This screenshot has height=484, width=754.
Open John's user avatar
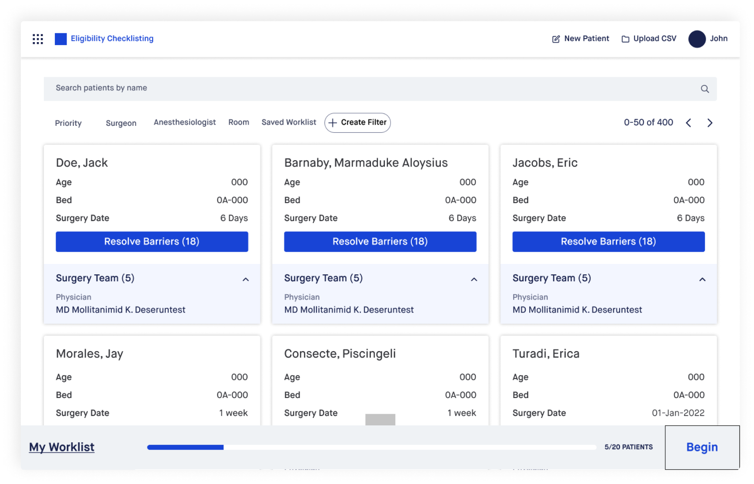click(697, 39)
